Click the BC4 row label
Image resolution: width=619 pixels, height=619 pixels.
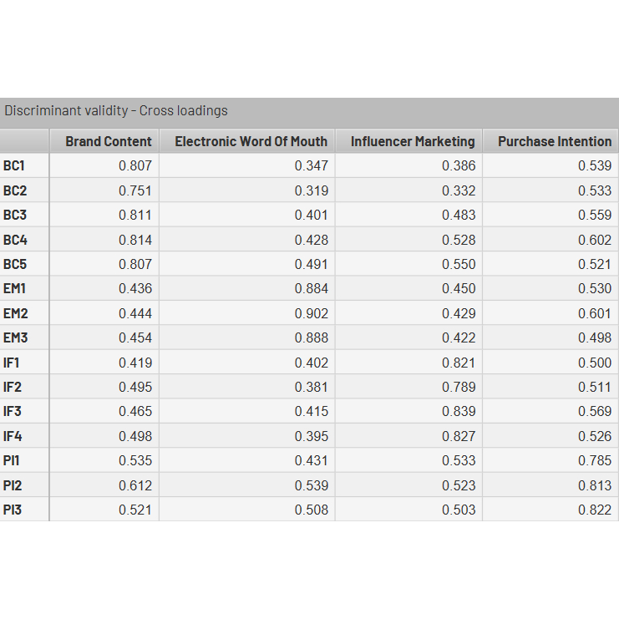click(15, 240)
